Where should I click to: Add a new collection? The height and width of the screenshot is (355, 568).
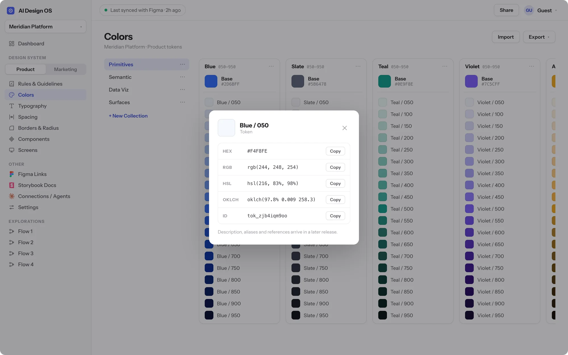pyautogui.click(x=128, y=116)
